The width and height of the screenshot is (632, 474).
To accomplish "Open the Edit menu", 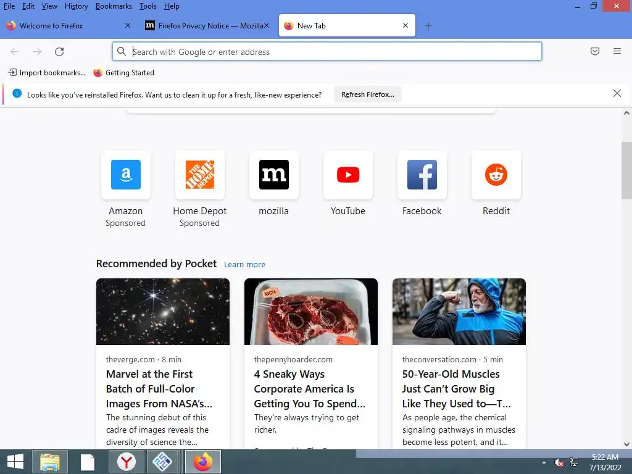I will 28,6.
